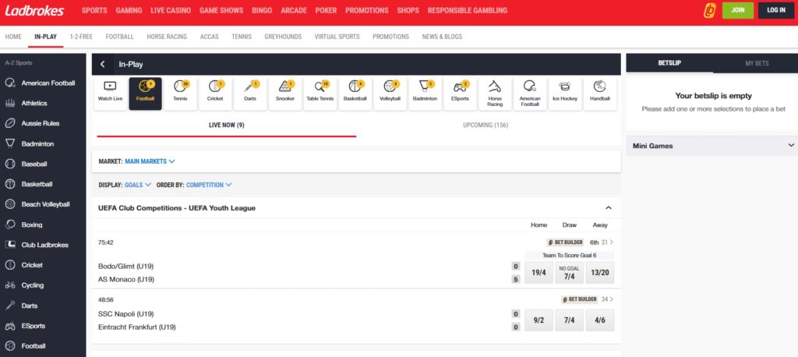
Task: Pick 7/4 draw odds in Napoli match
Action: [569, 320]
